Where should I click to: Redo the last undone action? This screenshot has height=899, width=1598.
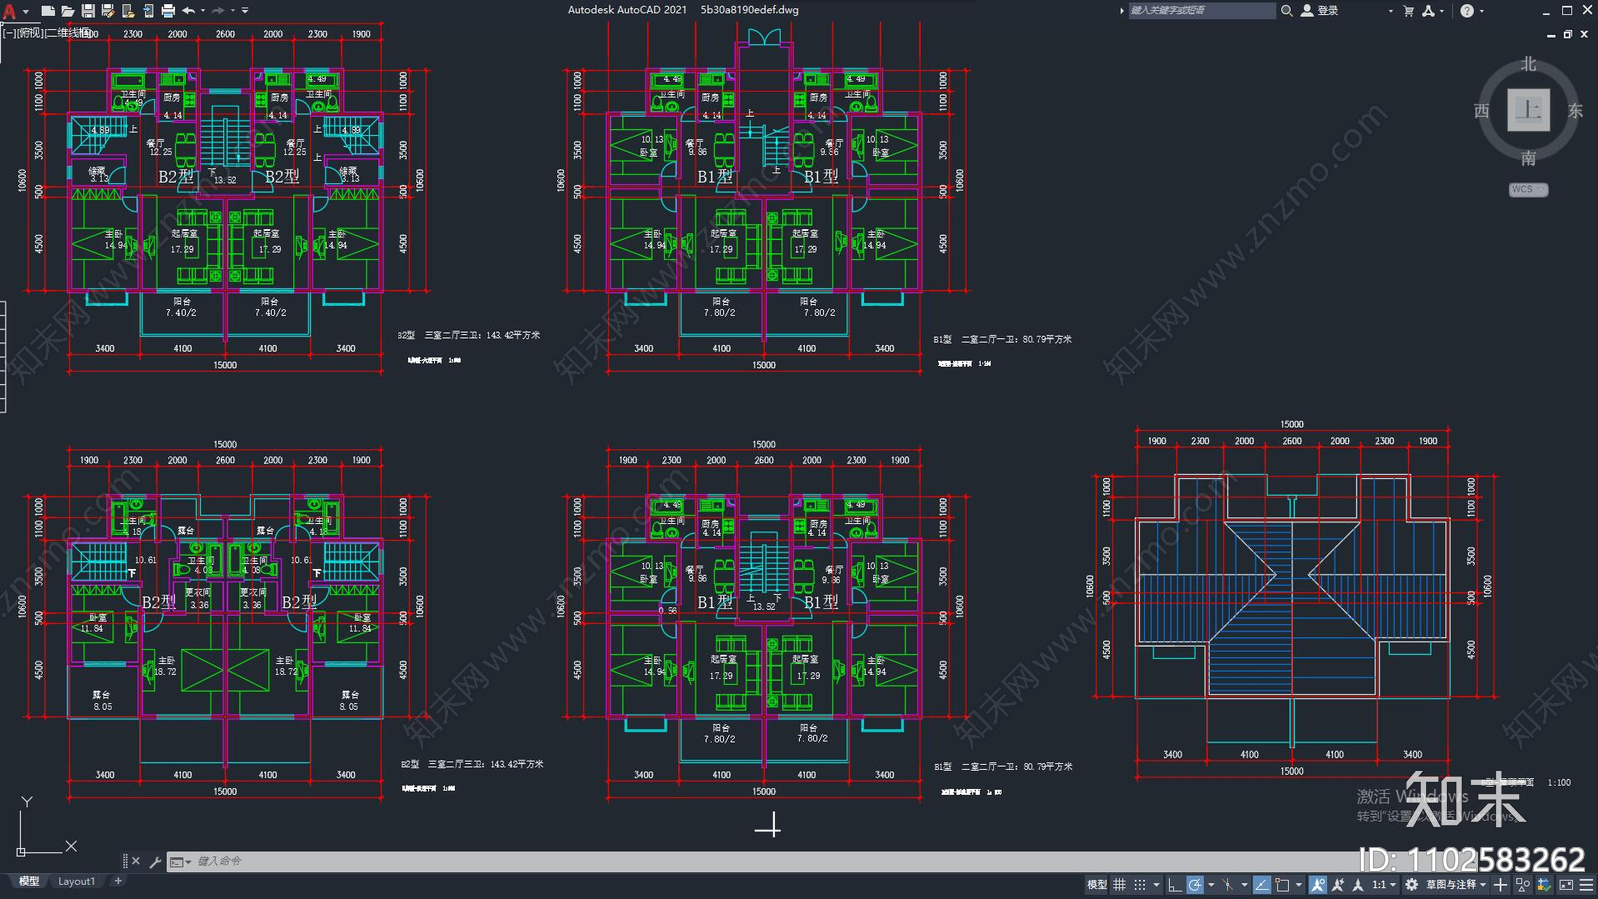218,10
